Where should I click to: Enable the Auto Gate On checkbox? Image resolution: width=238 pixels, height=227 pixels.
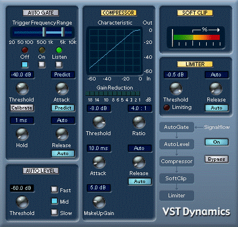click(x=42, y=64)
